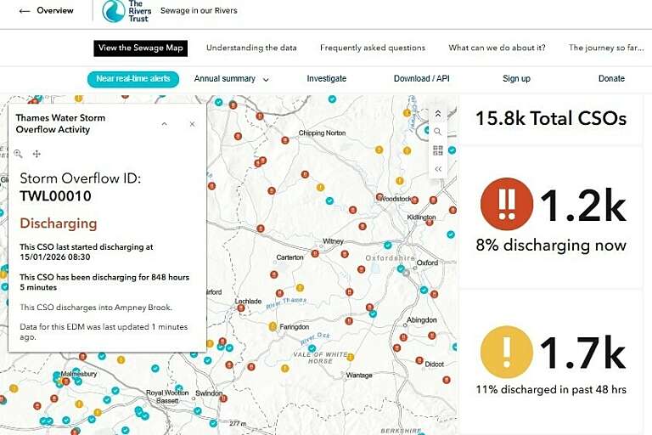Click Wantage map label
This screenshot has height=435, width=652.
(x=359, y=376)
